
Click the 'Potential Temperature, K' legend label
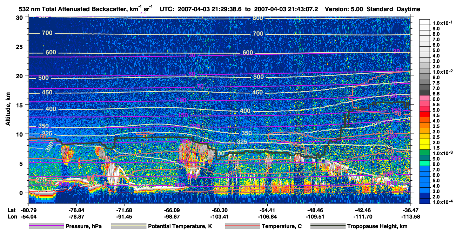pyautogui.click(x=180, y=226)
